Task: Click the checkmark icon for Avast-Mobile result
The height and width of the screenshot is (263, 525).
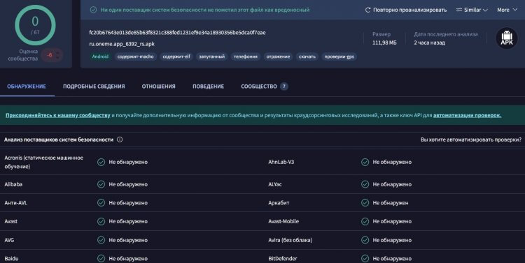Action: [x=365, y=221]
